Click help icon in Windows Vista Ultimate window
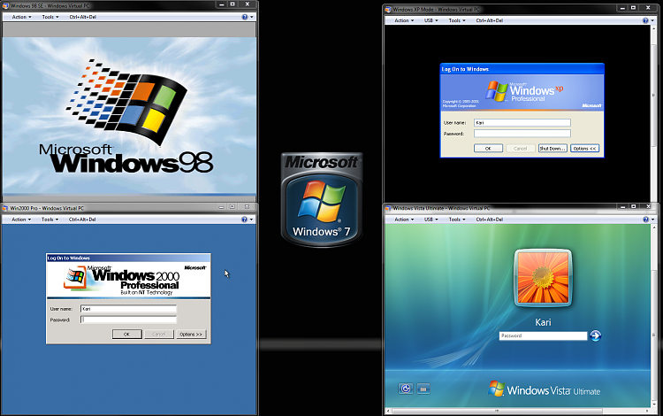Screen dimensions: 663x416 645,220
